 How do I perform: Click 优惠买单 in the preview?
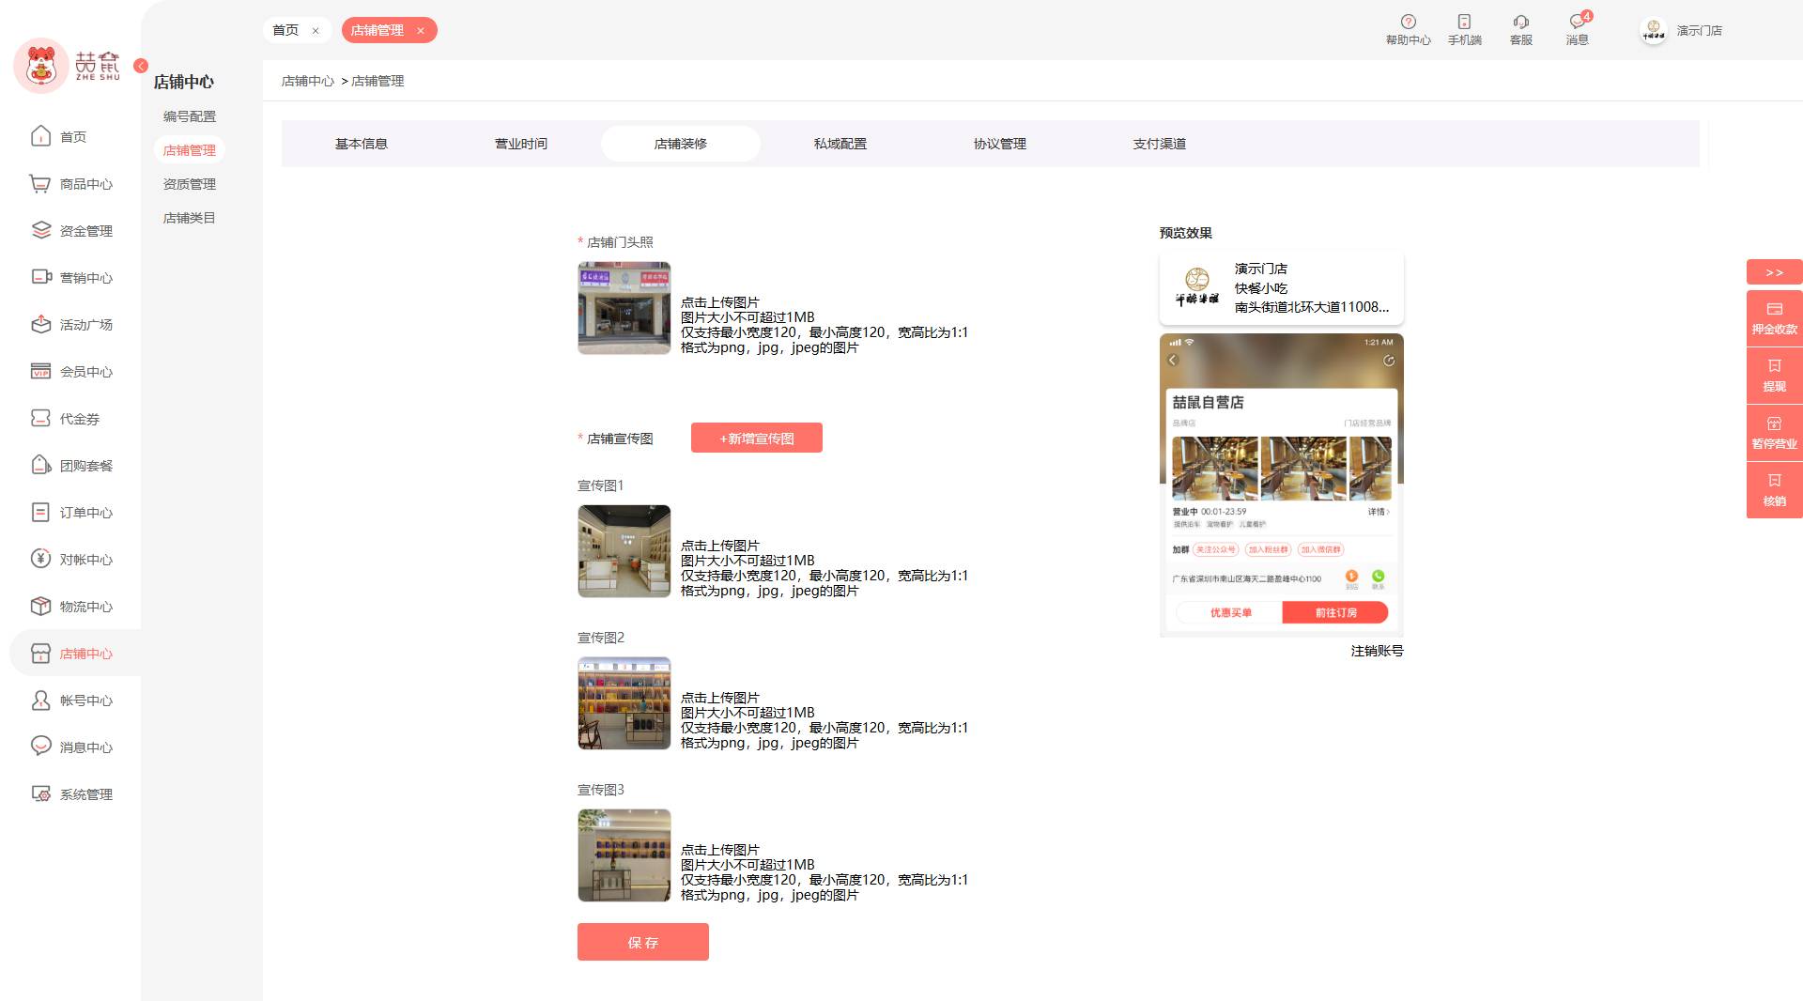click(1230, 612)
